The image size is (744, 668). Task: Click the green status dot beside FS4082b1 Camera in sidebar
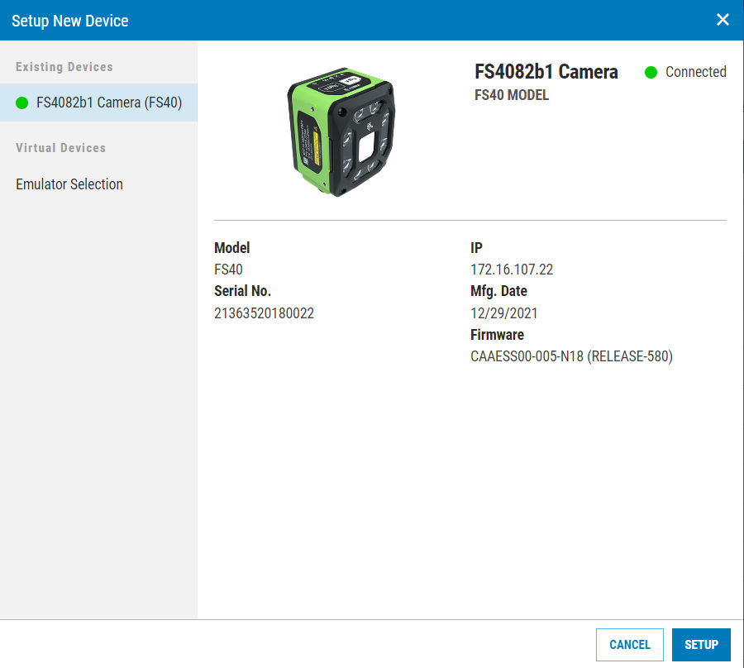pos(21,103)
